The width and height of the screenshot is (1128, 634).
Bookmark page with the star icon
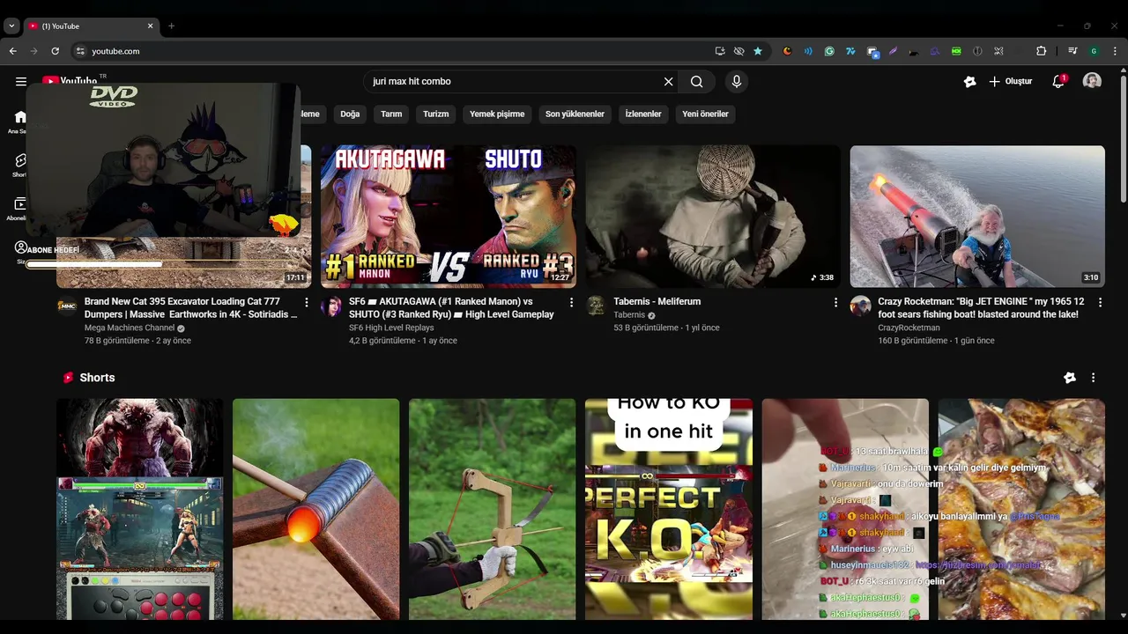(x=758, y=51)
